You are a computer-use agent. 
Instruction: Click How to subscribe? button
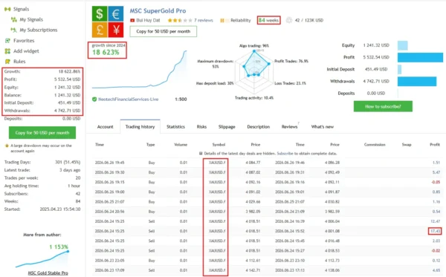383,106
